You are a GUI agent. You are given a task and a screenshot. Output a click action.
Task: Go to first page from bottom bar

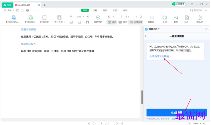[x=89, y=123]
